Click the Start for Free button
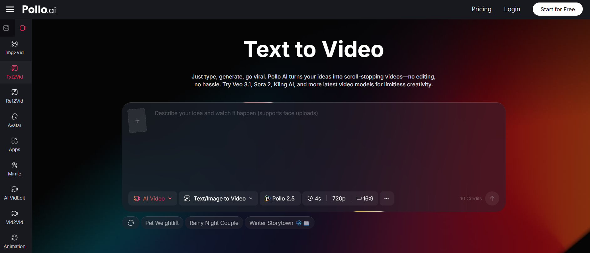This screenshot has width=590, height=253. coord(557,9)
